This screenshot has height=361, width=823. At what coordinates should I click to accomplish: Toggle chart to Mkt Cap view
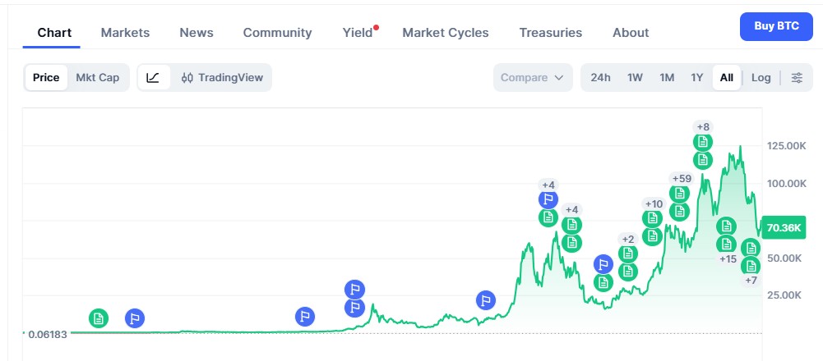click(98, 78)
